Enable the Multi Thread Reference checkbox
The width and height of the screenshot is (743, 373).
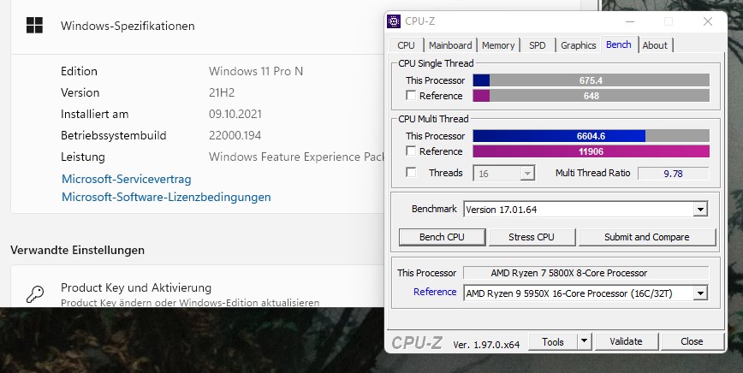coord(411,151)
